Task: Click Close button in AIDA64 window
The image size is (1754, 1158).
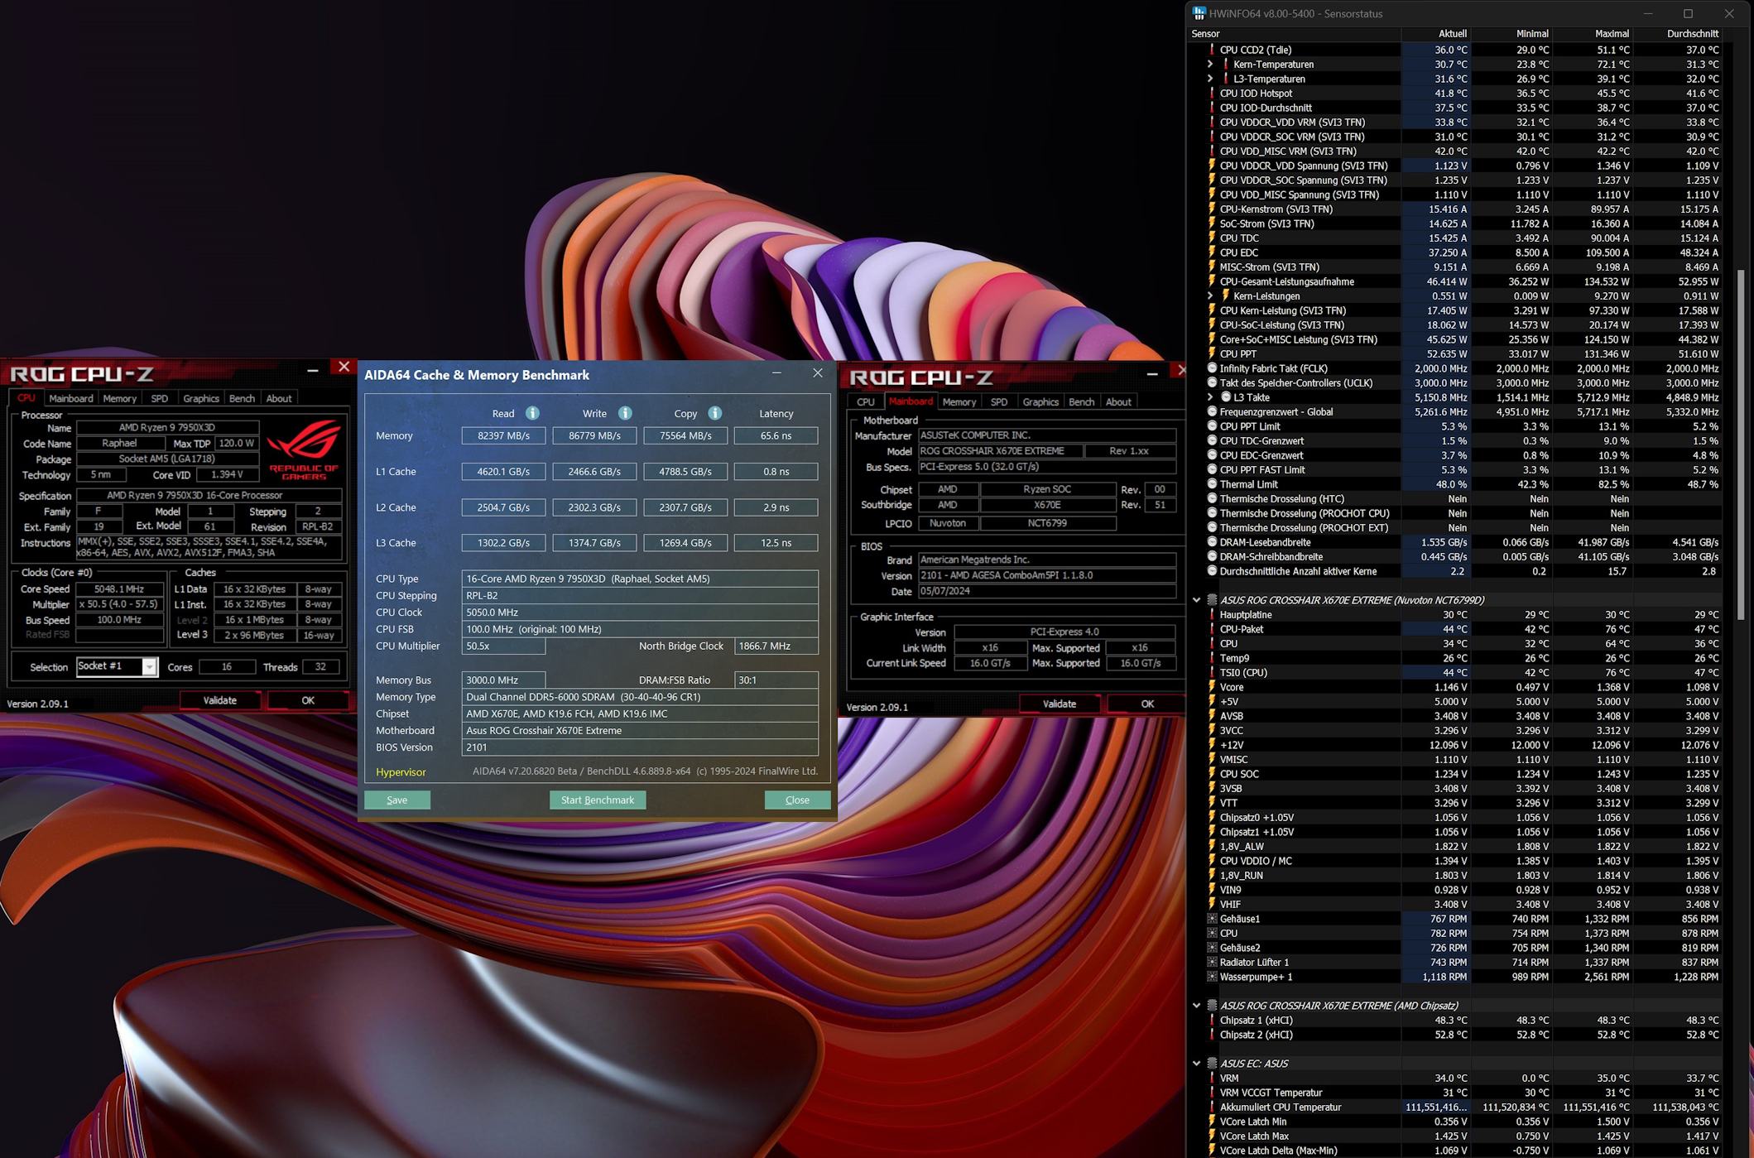Action: pos(797,800)
